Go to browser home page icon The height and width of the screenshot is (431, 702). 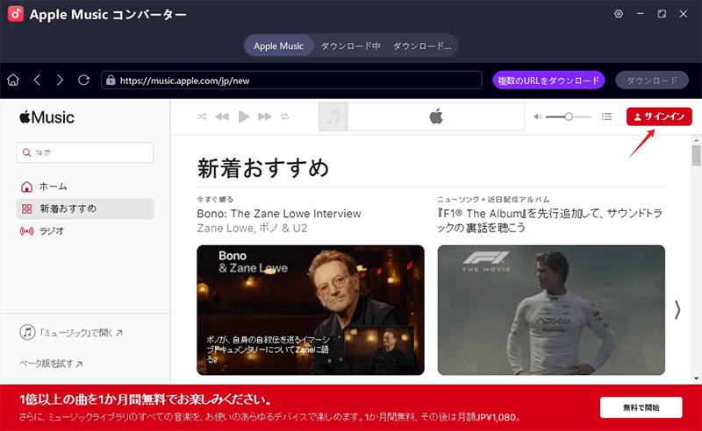coord(13,80)
